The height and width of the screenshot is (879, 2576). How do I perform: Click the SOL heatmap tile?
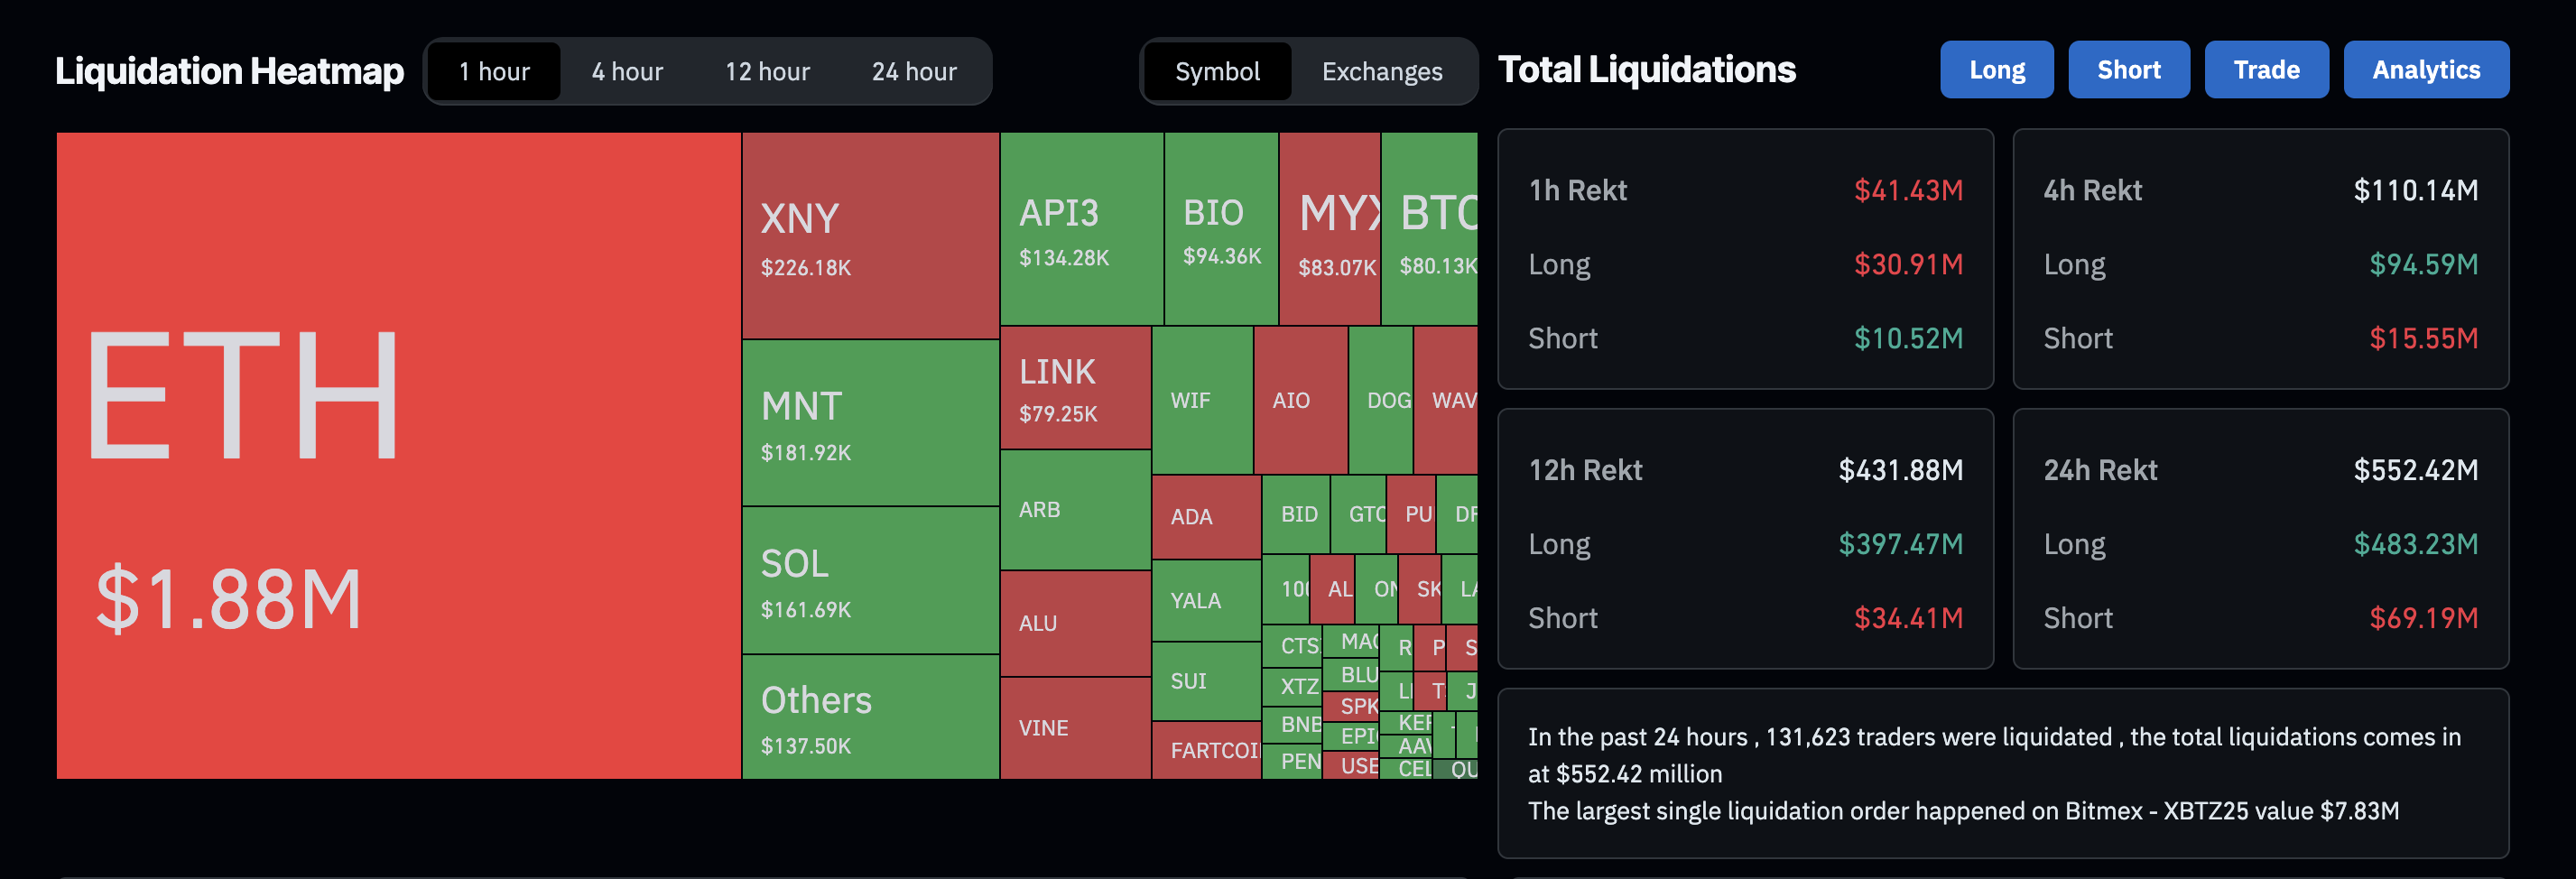click(x=870, y=580)
